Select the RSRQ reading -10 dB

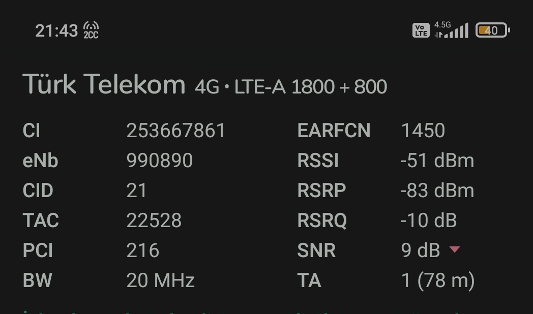(x=429, y=221)
